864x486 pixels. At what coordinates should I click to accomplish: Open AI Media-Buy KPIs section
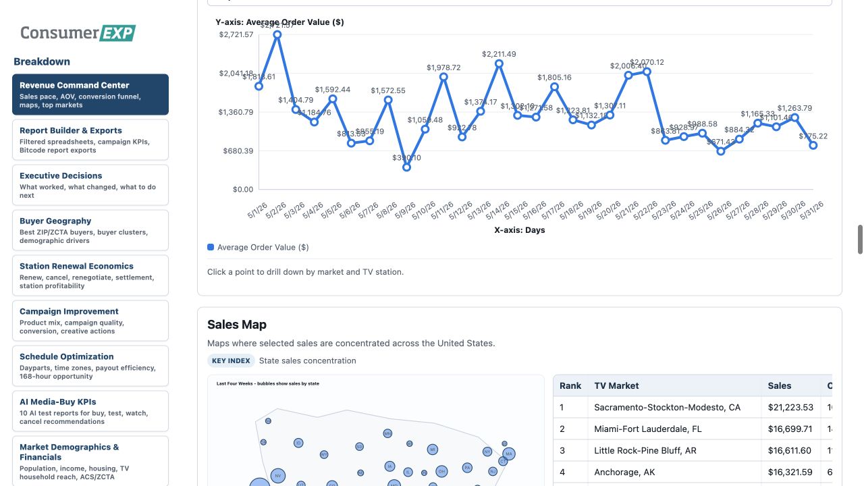coord(90,411)
